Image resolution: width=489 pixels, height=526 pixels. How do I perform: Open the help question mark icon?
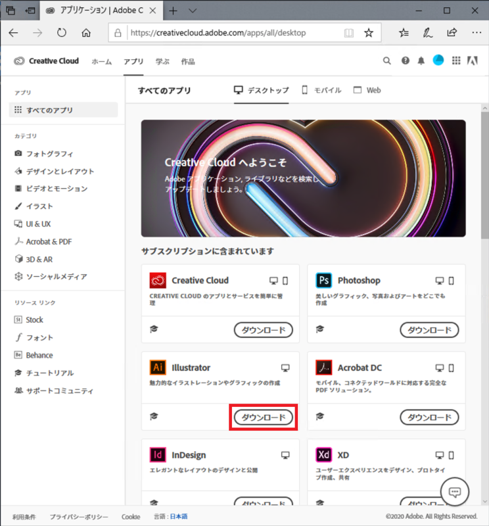[x=405, y=61]
